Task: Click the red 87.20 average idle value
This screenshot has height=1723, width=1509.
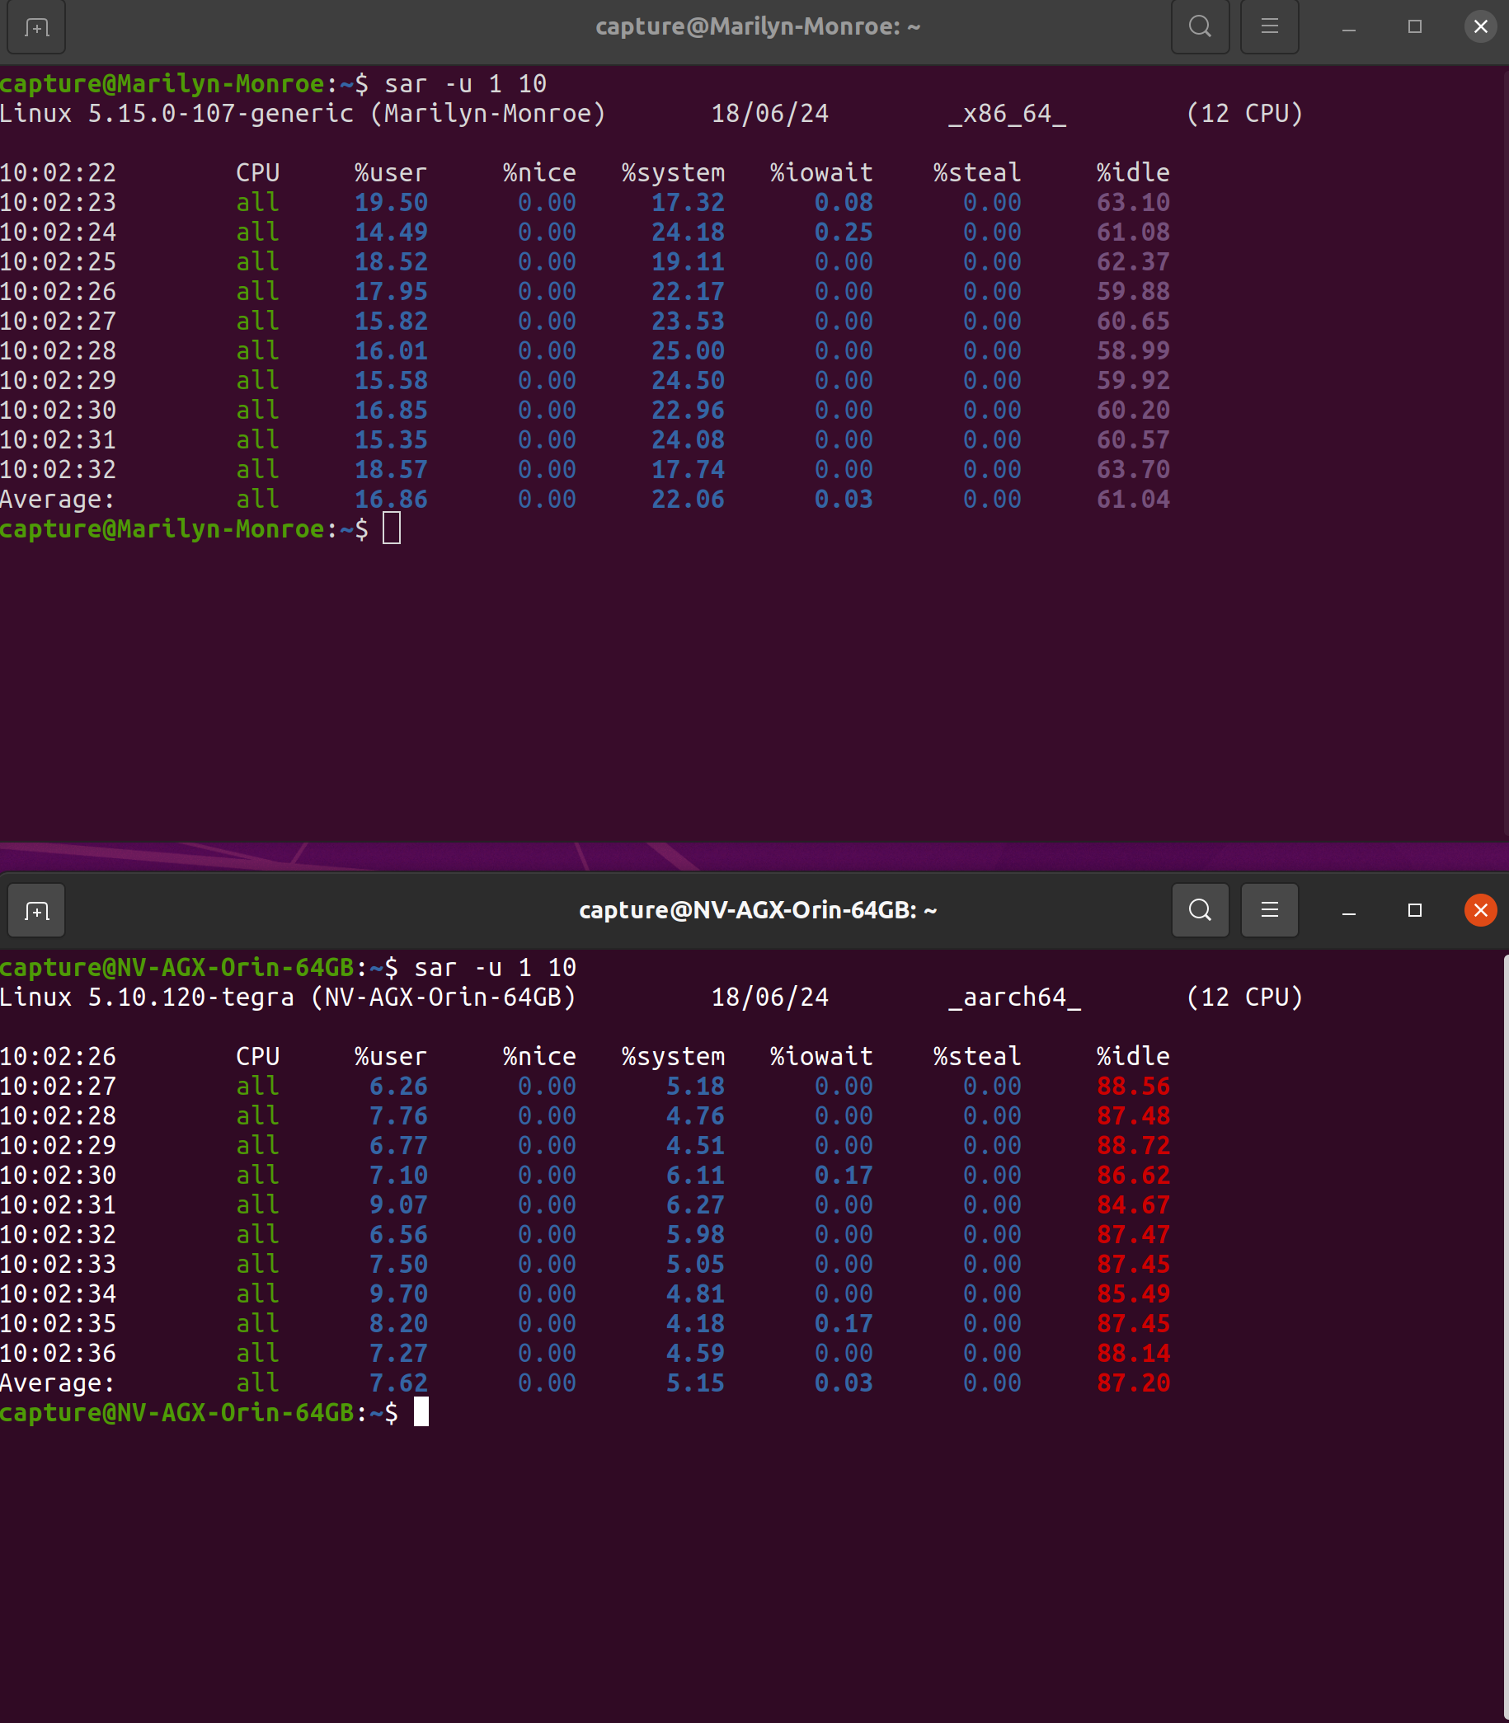Action: tap(1133, 1382)
